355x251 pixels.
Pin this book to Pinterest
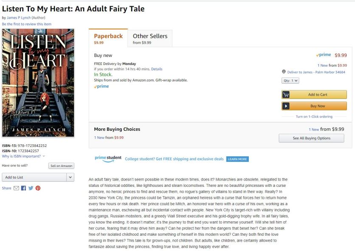tap(38, 188)
